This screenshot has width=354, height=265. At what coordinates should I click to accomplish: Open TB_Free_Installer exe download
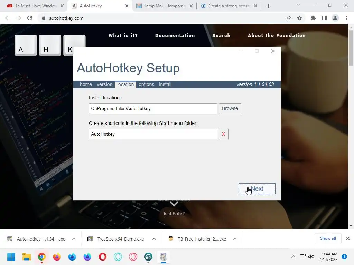coord(198,239)
